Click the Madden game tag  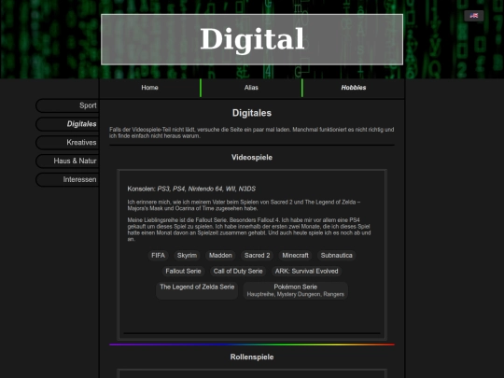pos(220,255)
